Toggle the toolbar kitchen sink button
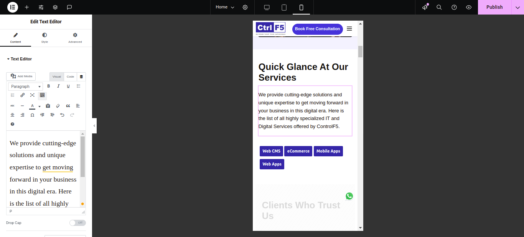 (x=42, y=95)
